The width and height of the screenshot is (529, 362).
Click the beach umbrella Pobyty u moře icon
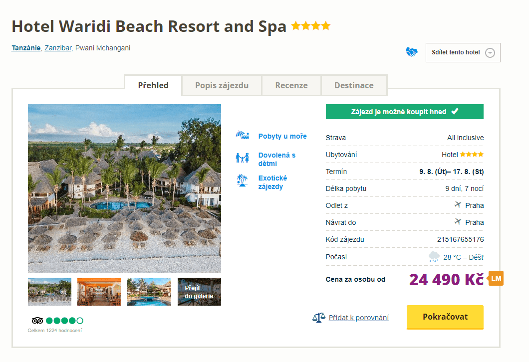click(x=243, y=136)
